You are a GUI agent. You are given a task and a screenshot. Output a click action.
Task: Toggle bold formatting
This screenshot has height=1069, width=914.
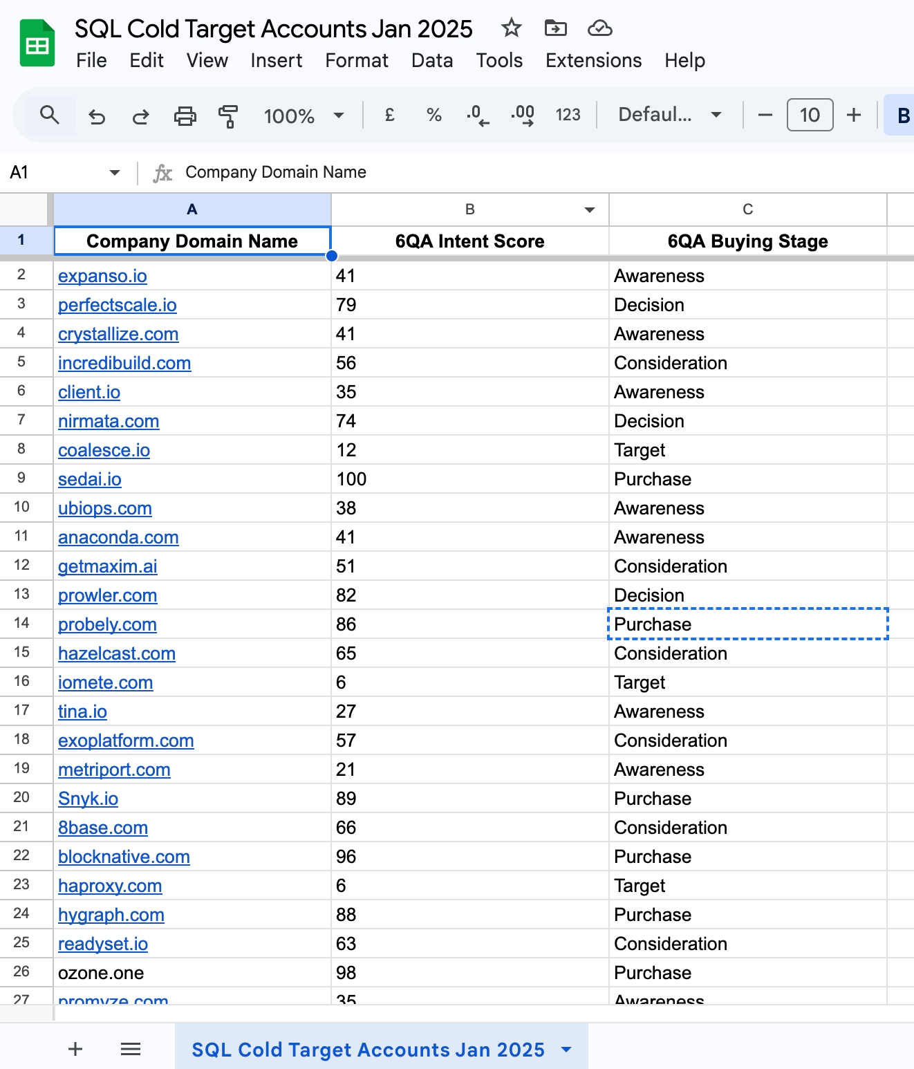coord(902,115)
